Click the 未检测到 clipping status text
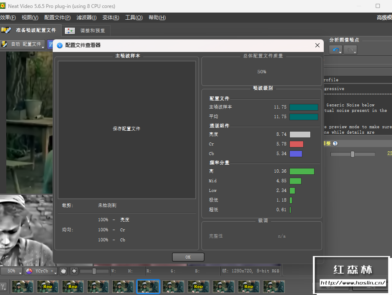The image size is (392, 295). tap(107, 205)
